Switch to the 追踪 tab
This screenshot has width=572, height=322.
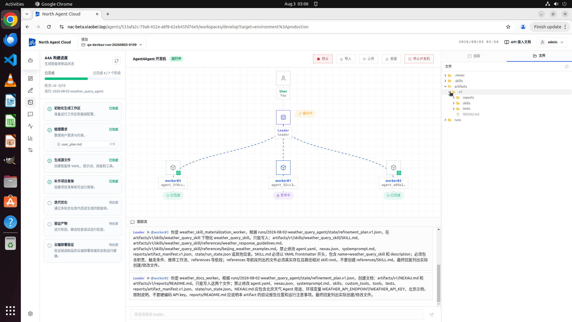coord(474,56)
